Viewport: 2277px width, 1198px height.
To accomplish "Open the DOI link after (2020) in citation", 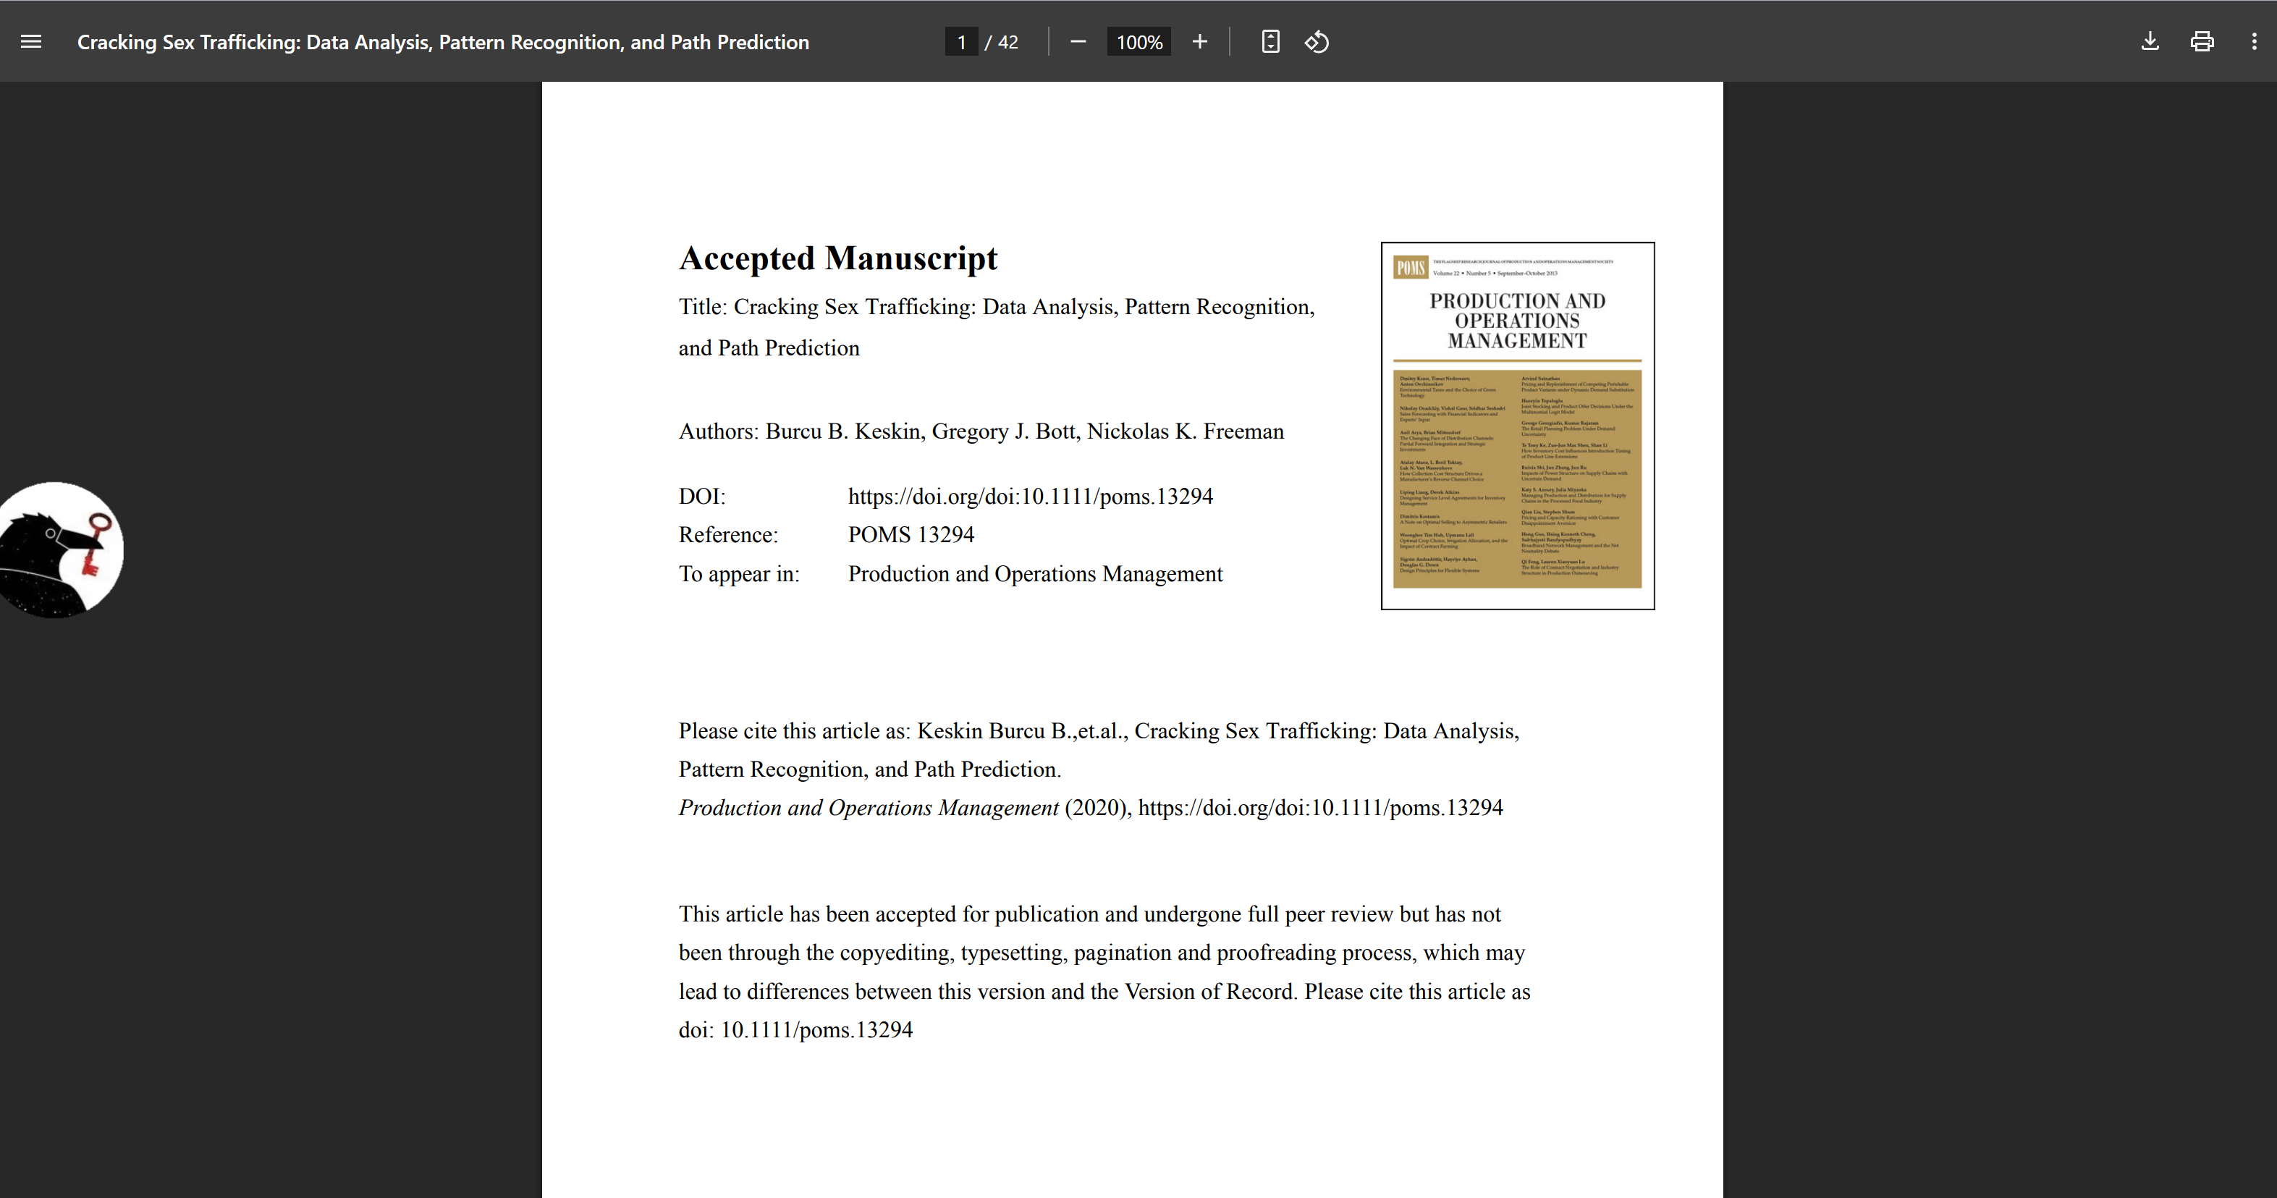I will point(1319,807).
